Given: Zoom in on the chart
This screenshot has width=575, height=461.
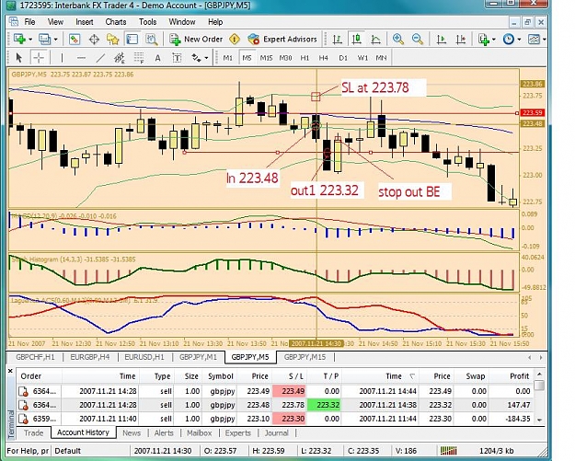Looking at the screenshot, I should point(398,40).
